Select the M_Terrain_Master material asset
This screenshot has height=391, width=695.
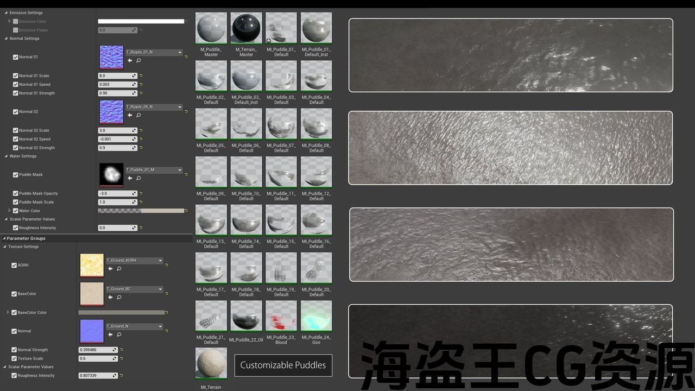[246, 28]
